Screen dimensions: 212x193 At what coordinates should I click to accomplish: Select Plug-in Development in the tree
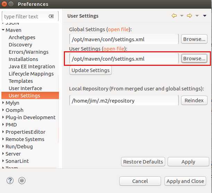tap(31, 117)
